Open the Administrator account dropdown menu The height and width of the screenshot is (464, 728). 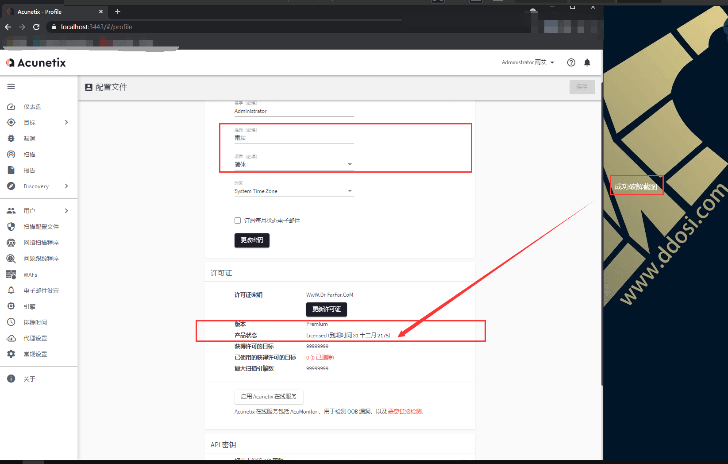pyautogui.click(x=528, y=62)
